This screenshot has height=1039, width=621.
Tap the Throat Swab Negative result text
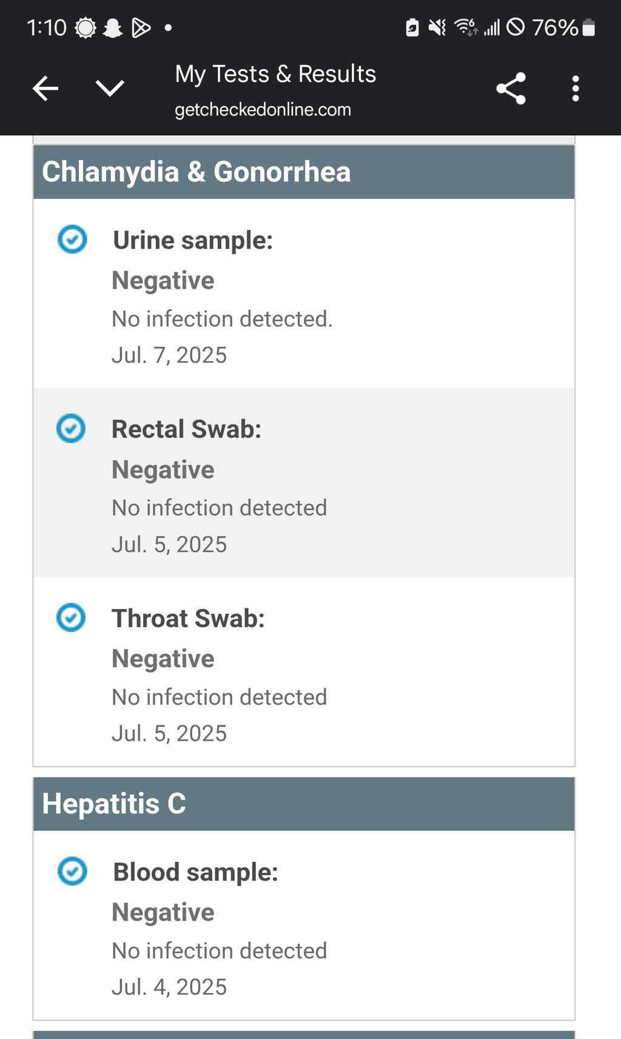[163, 659]
